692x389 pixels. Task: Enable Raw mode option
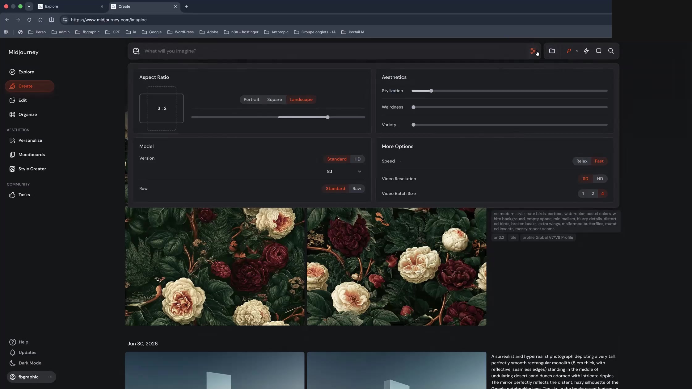pyautogui.click(x=357, y=189)
